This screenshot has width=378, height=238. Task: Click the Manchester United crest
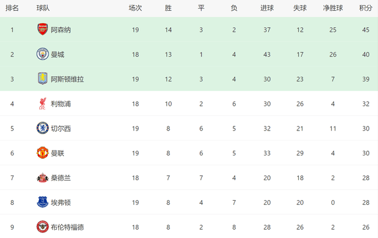42,153
